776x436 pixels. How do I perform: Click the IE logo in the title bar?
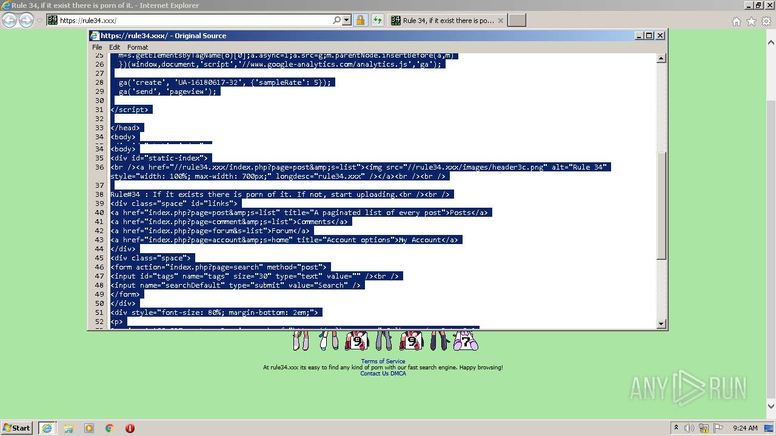[5, 5]
